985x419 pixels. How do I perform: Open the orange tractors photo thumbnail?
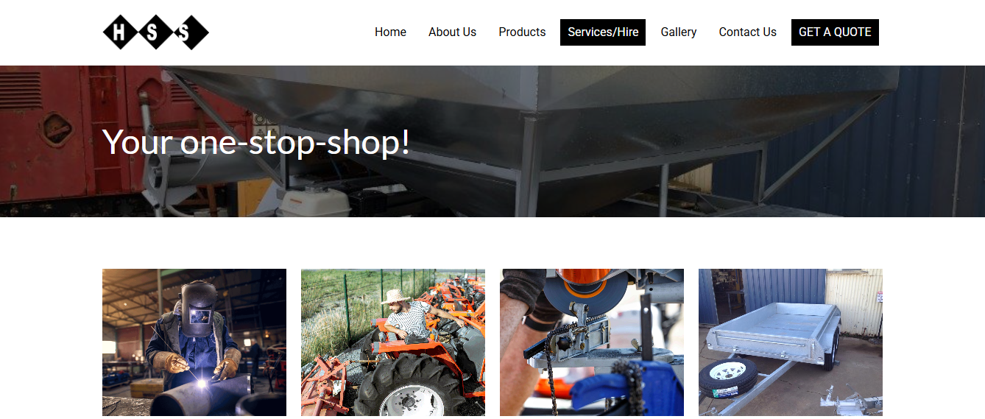[393, 343]
